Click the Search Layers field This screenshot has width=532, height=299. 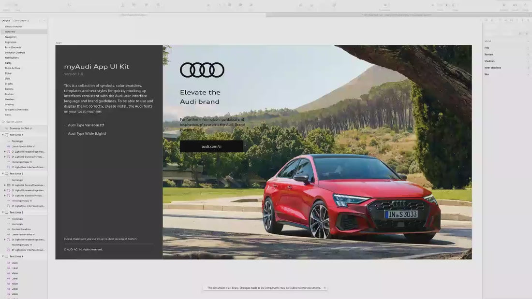[x=22, y=122]
